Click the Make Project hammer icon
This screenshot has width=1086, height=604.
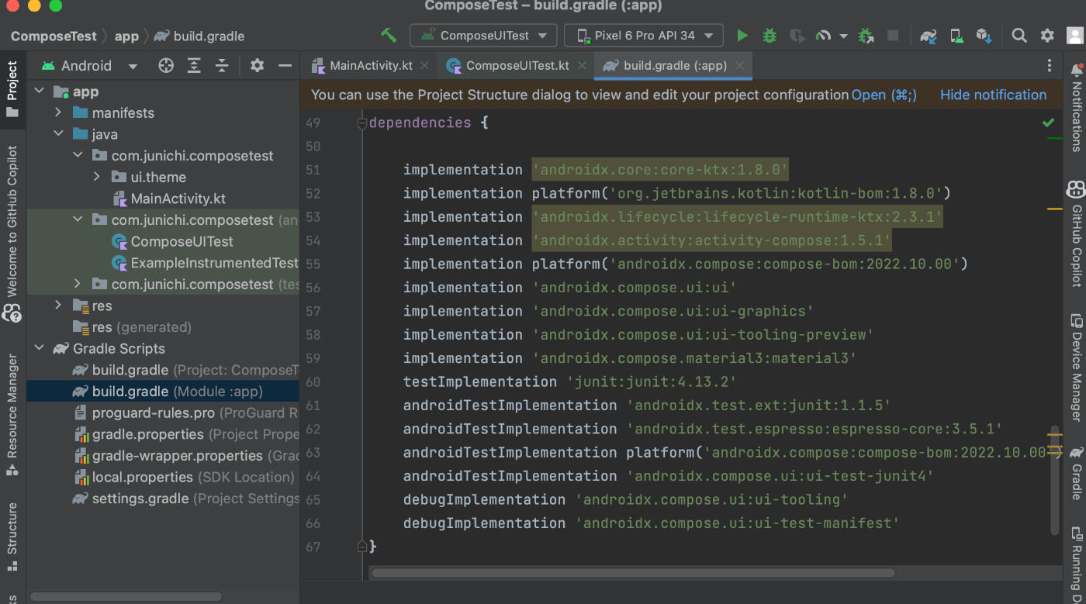tap(389, 35)
